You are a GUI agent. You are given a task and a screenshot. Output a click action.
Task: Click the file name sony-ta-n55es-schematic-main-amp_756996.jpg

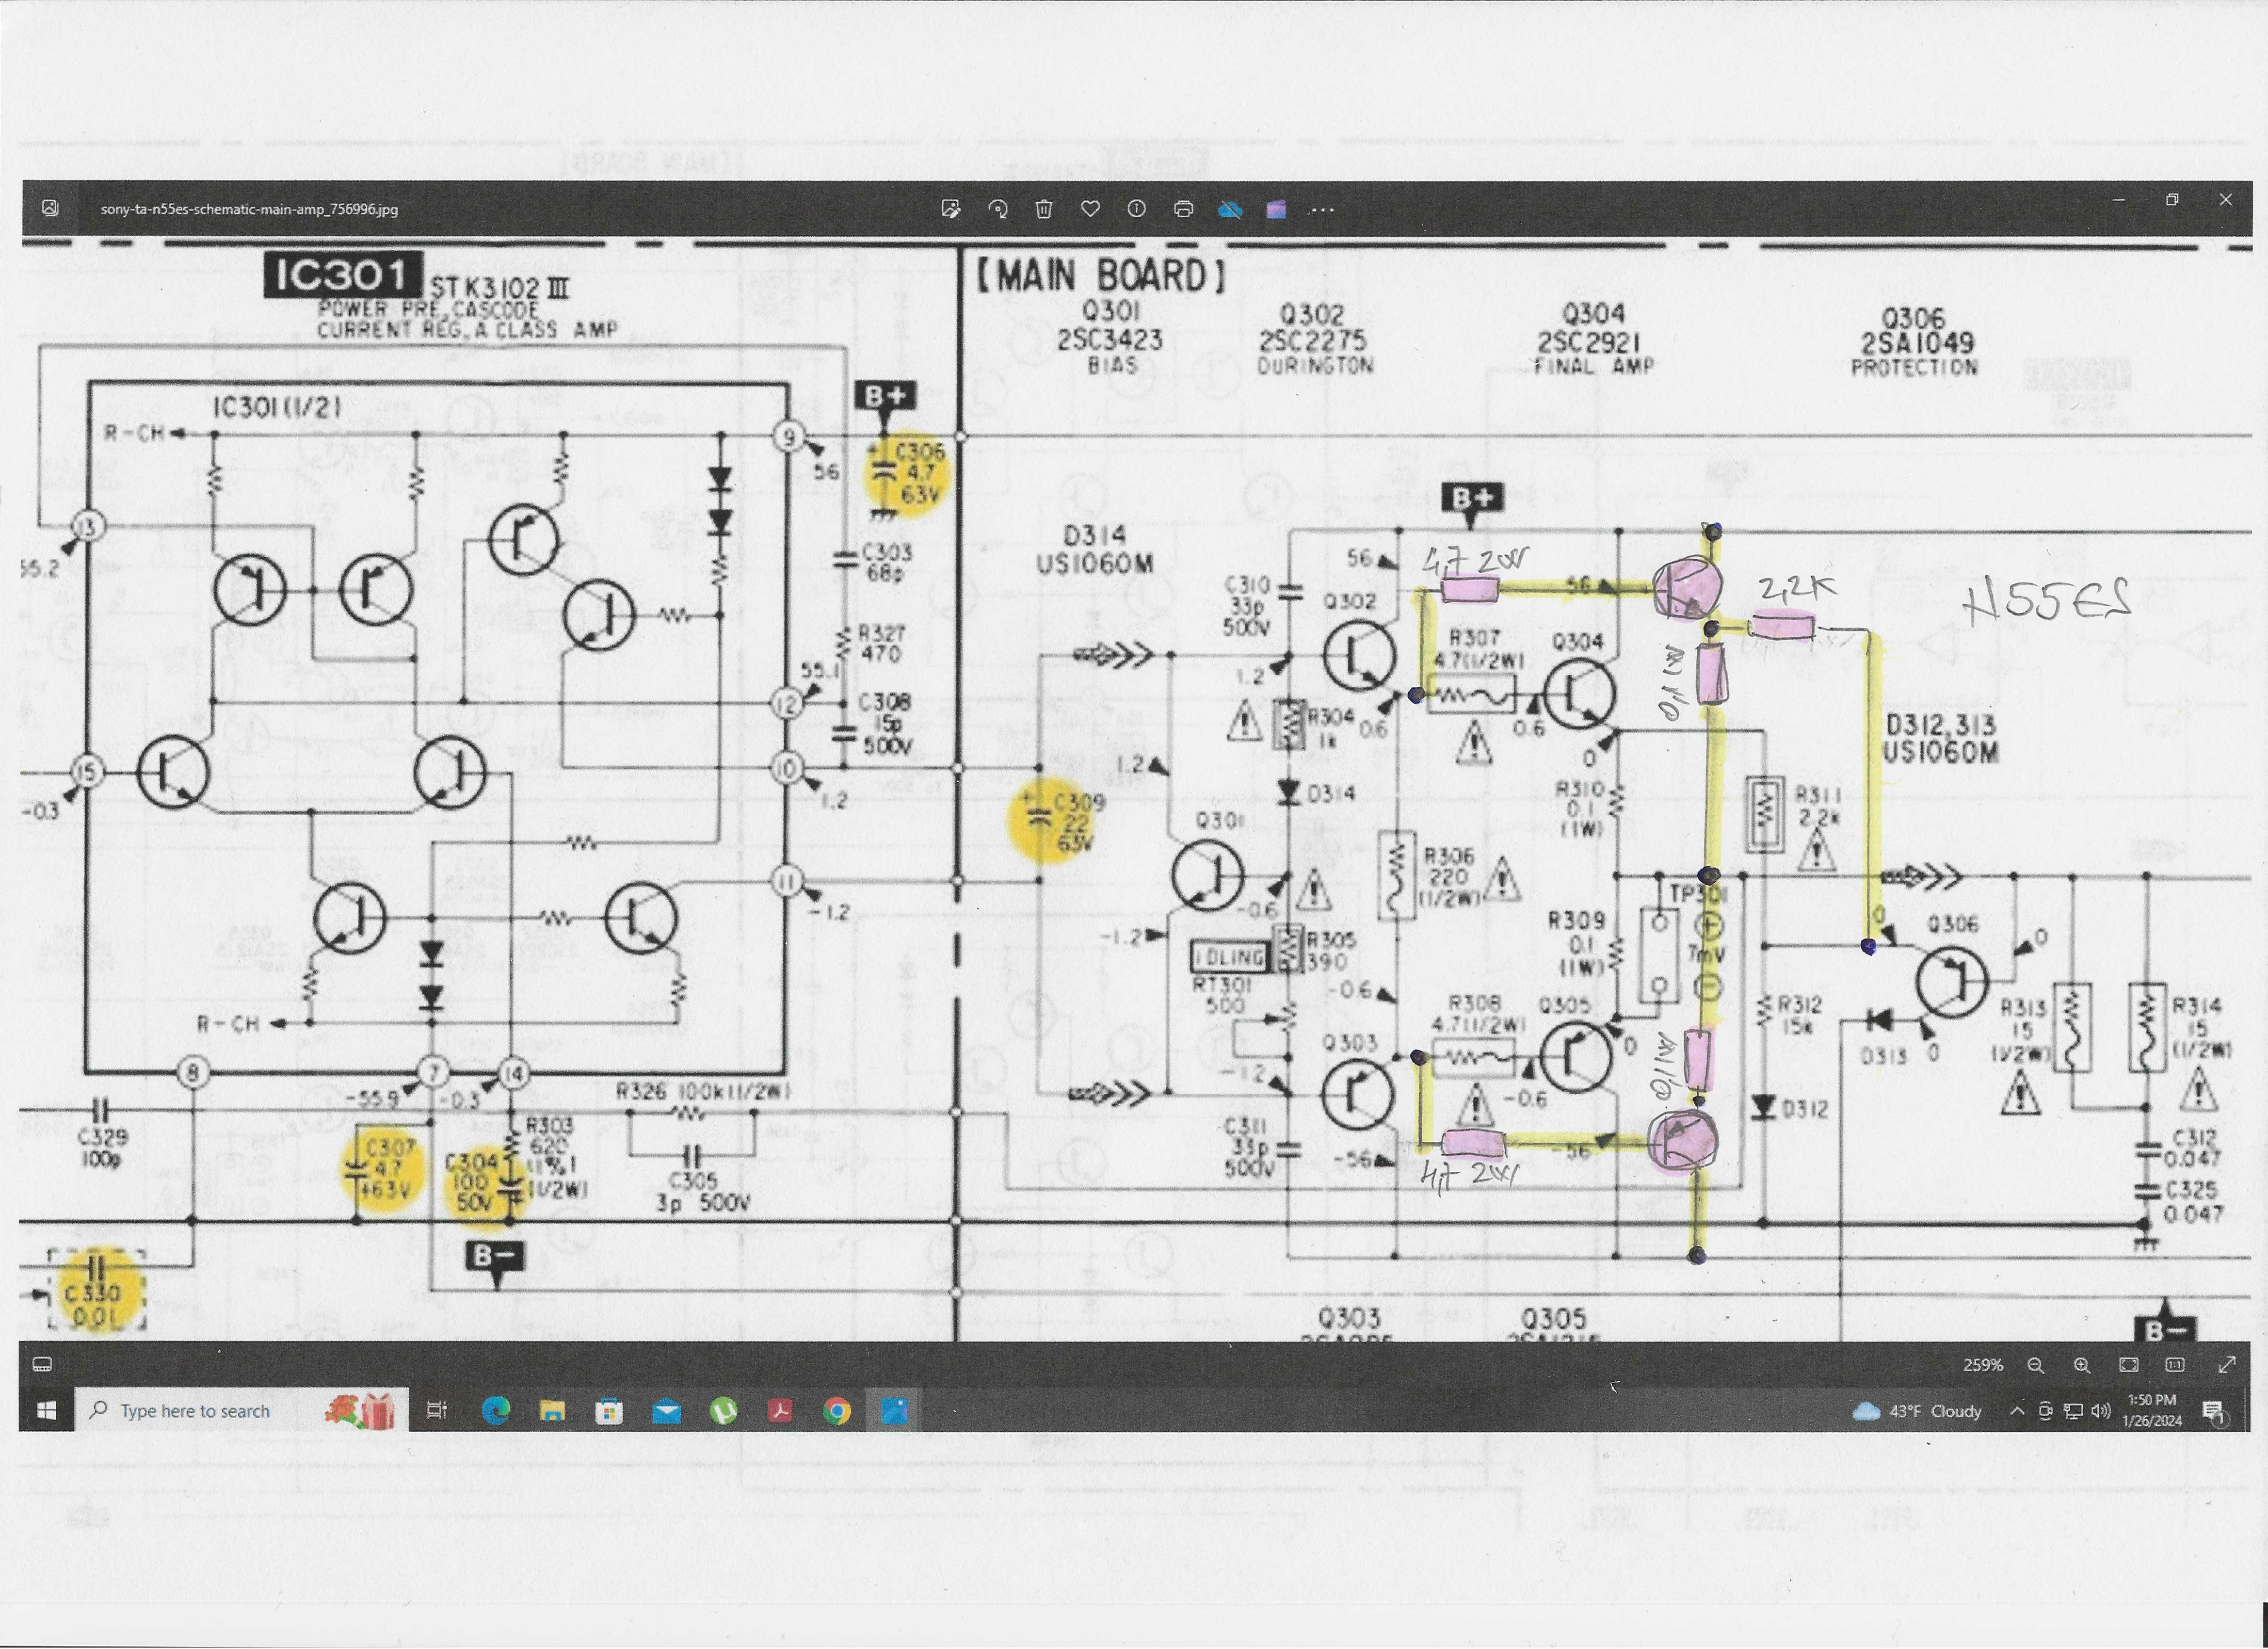coord(249,209)
